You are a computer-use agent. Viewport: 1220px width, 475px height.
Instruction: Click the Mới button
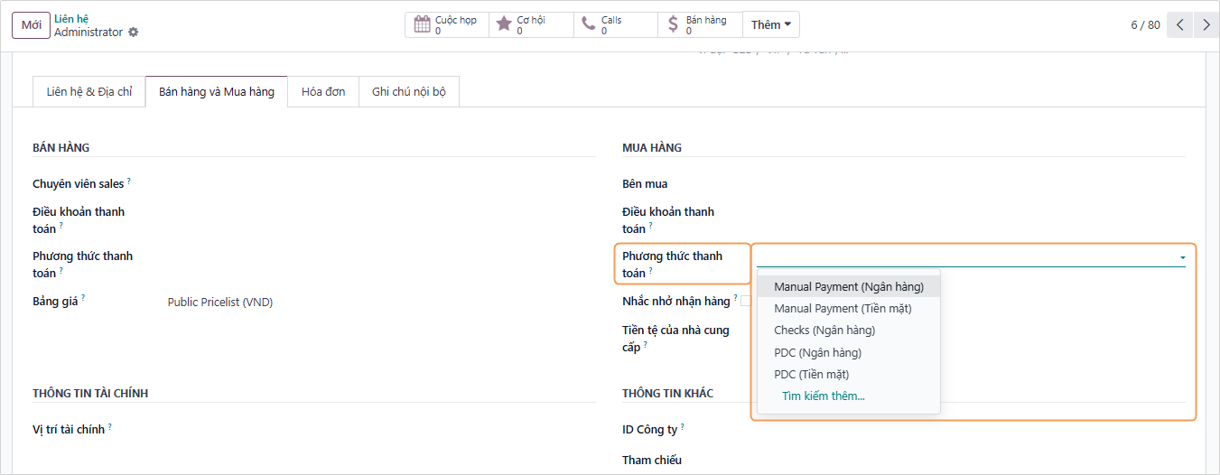point(31,25)
